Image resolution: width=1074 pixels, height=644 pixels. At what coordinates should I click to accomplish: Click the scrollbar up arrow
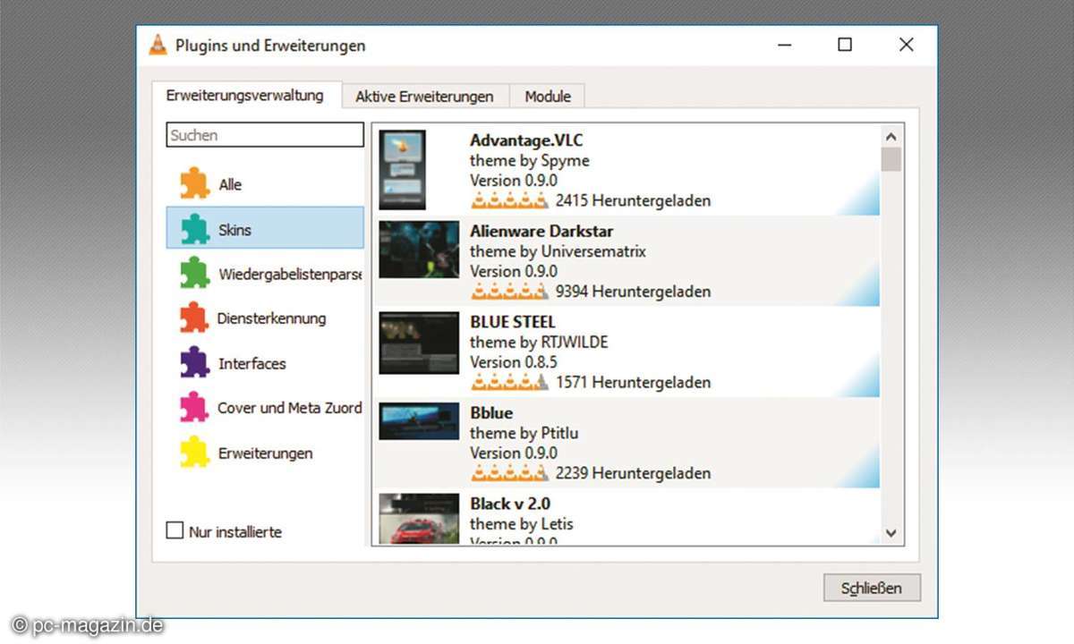(x=891, y=137)
